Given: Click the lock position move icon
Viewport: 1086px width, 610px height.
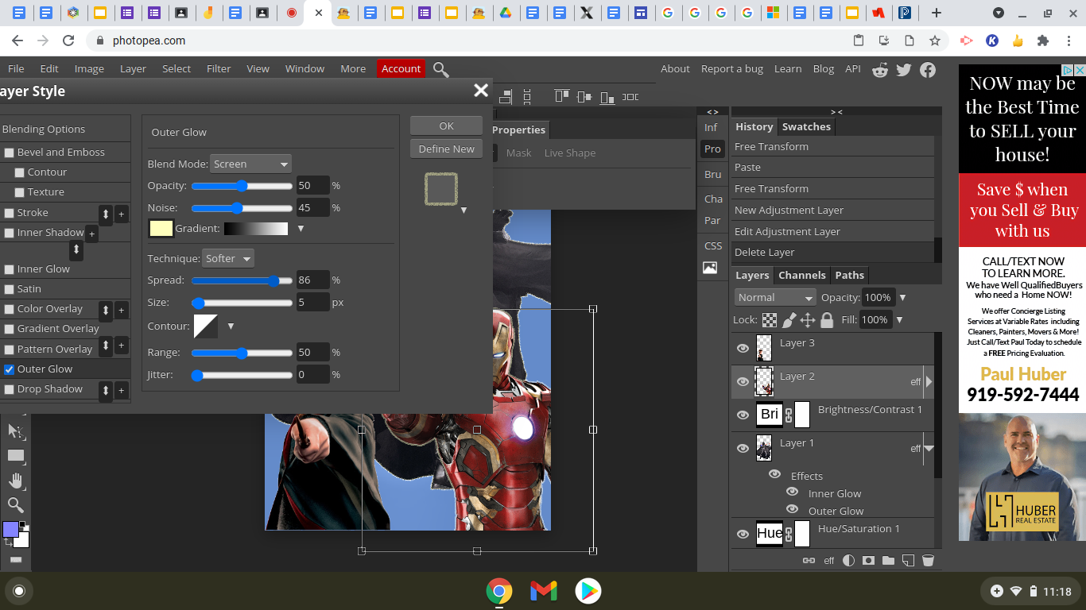Looking at the screenshot, I should [x=808, y=320].
